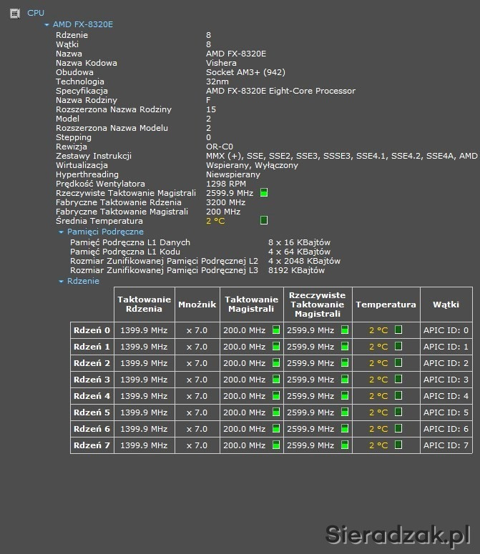This screenshot has height=554, width=480.
Task: Click the Średnia Temperatura 2 °C value
Action: click(x=215, y=221)
